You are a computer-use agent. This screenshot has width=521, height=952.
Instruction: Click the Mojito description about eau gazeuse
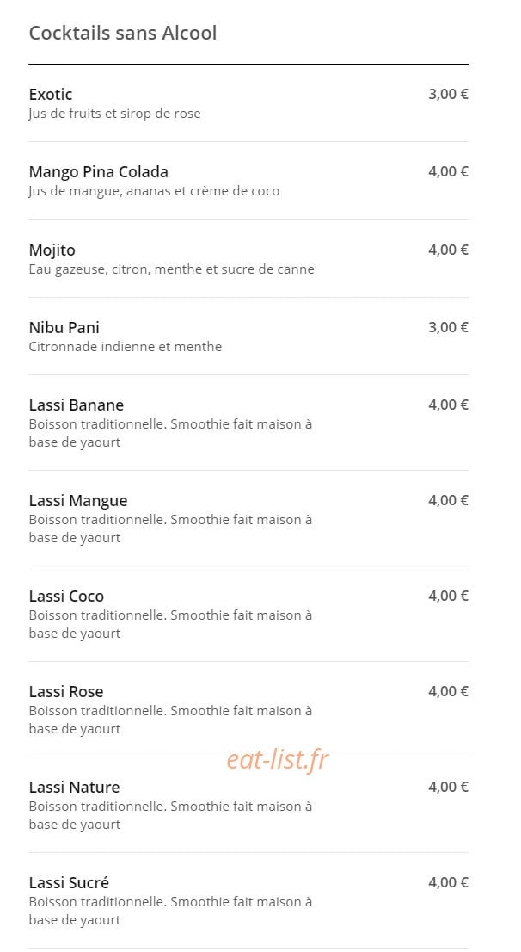[x=172, y=269]
